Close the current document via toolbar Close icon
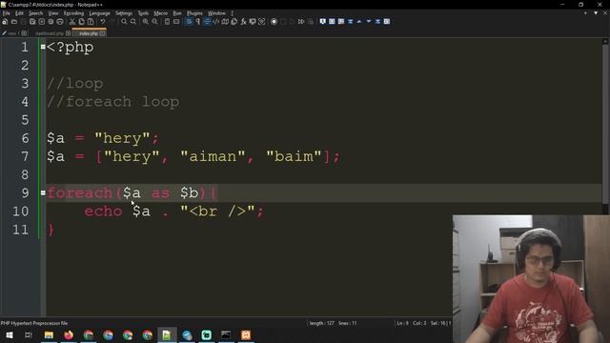The width and height of the screenshot is (610, 343). tap(42, 22)
